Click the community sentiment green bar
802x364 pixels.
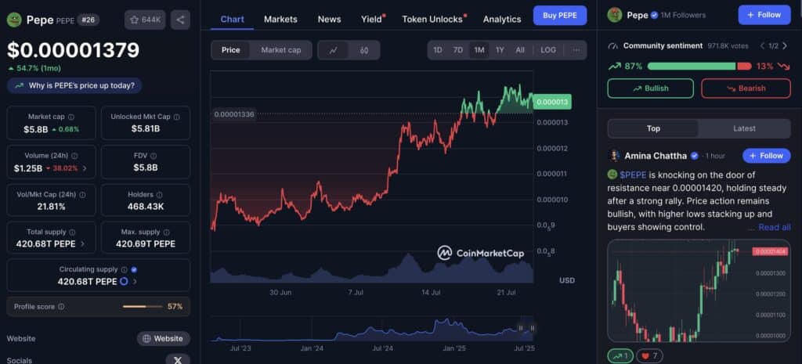point(692,66)
